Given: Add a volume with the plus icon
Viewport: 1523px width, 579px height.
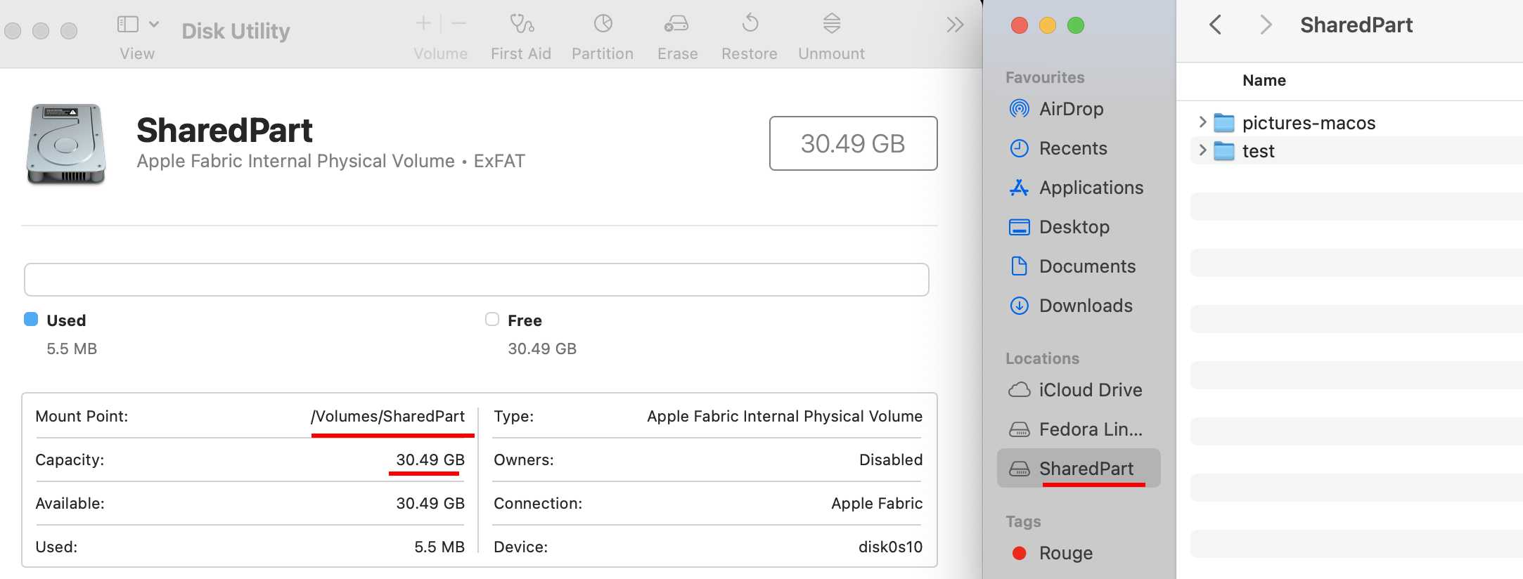Looking at the screenshot, I should coord(423,24).
